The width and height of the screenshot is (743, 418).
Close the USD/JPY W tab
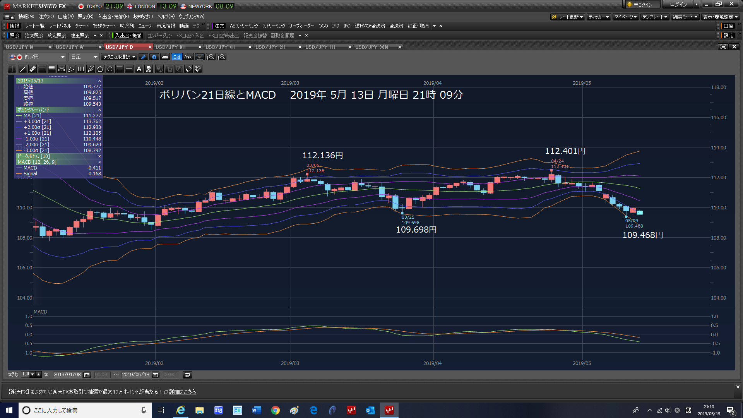coord(100,47)
